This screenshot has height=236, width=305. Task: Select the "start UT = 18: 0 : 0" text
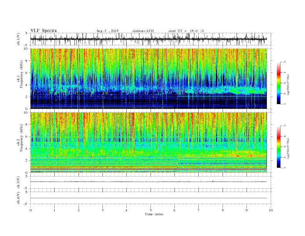(186, 31)
